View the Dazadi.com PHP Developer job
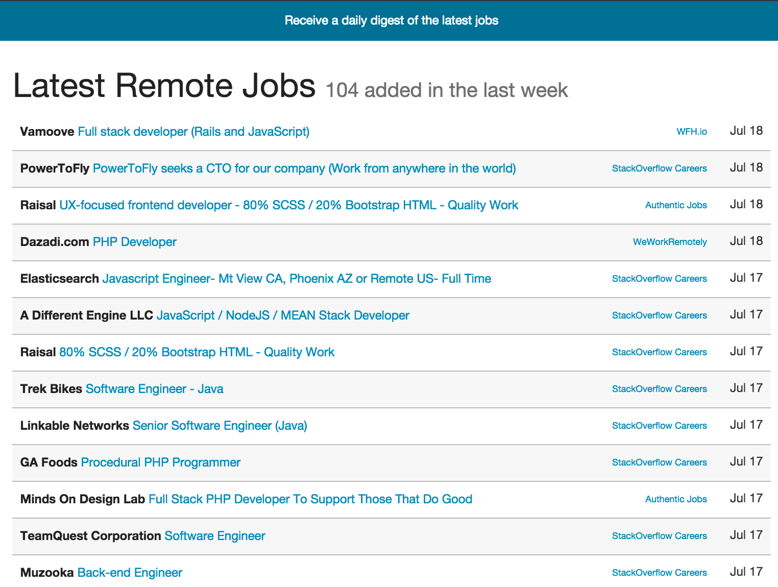The image size is (778, 587). [134, 241]
